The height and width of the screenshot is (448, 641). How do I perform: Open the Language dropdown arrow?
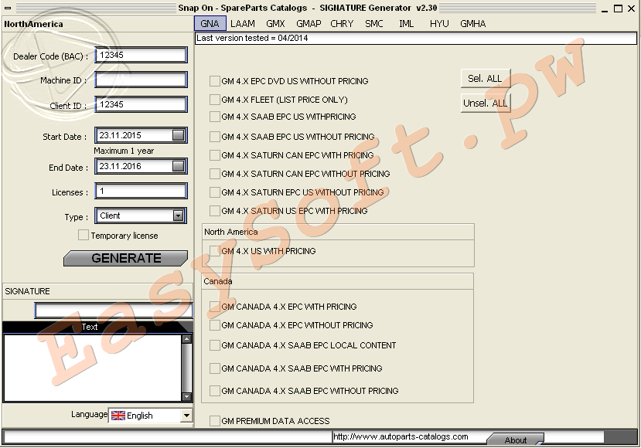[186, 416]
